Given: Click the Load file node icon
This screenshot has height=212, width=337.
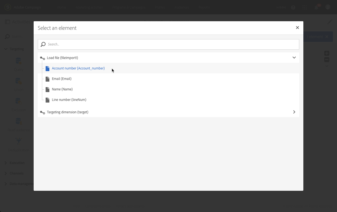Looking at the screenshot, I should [42, 58].
